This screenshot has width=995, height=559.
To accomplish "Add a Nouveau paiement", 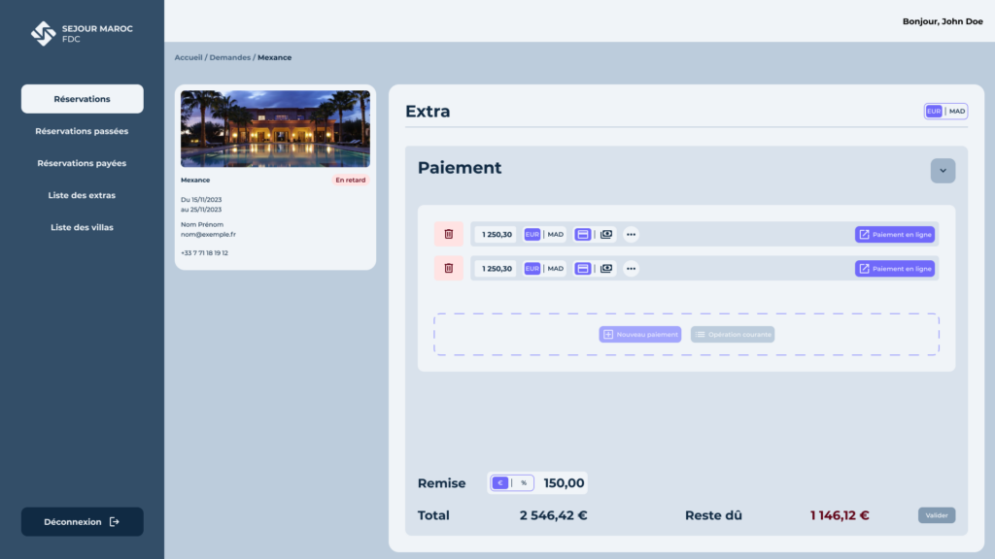I will (638, 333).
